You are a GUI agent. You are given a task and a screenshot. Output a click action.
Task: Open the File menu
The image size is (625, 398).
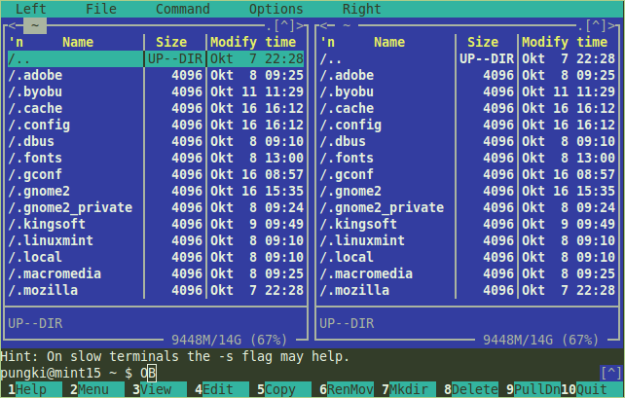100,9
